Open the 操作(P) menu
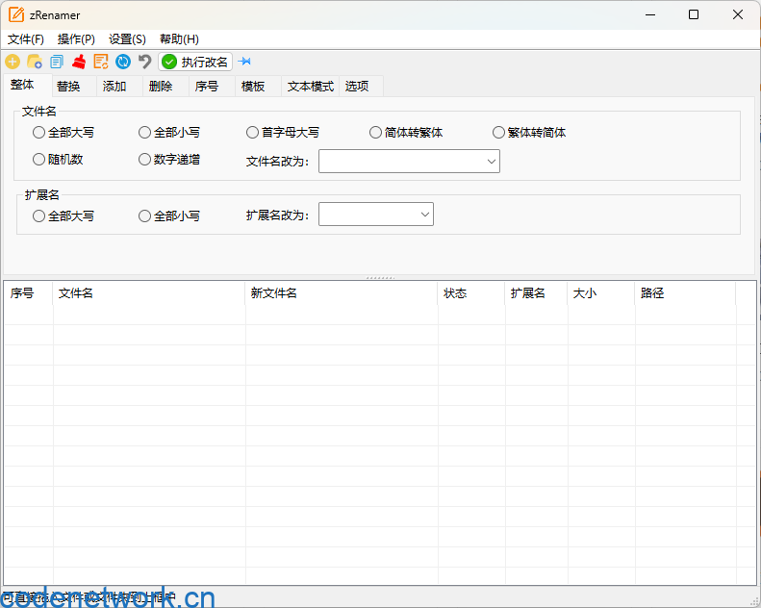Screen dimensions: 761x608 pos(76,39)
